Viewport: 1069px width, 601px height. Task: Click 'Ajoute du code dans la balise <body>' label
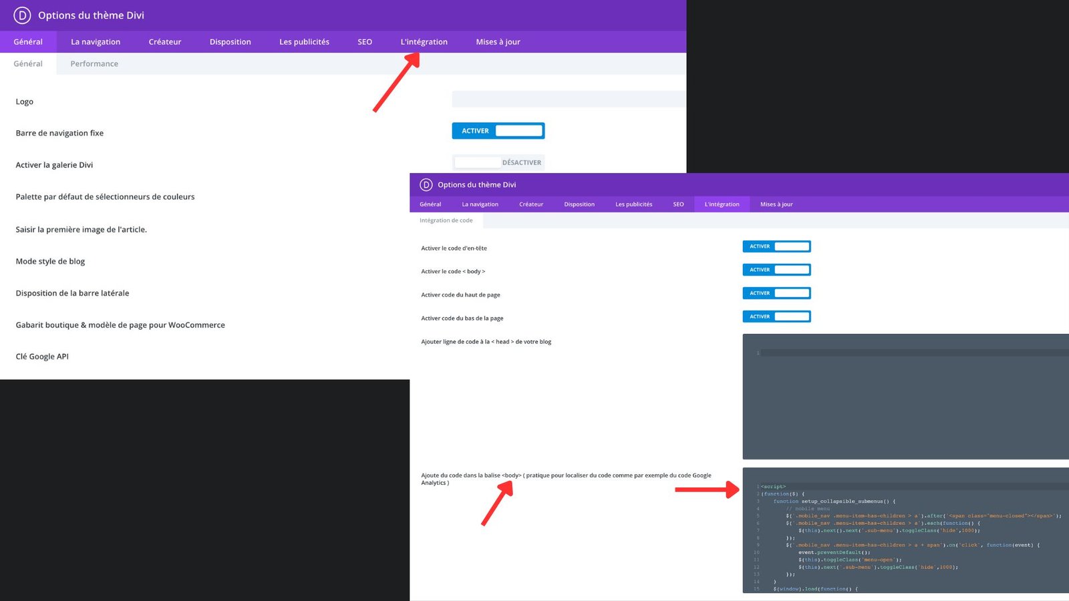pos(566,479)
